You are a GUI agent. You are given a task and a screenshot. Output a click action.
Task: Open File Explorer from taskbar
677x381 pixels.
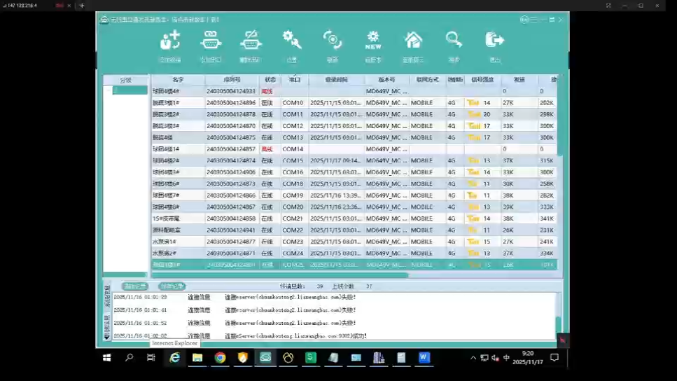197,358
